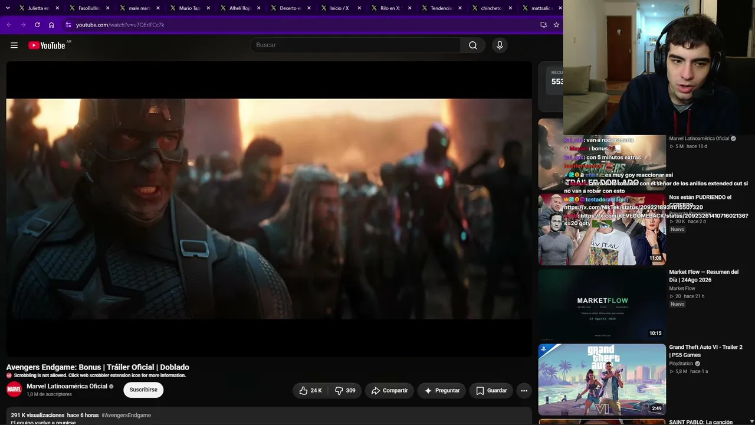The height and width of the screenshot is (425, 755).
Task: Open the Nos están PUDRIENDO video thumbnail
Action: pos(602,229)
